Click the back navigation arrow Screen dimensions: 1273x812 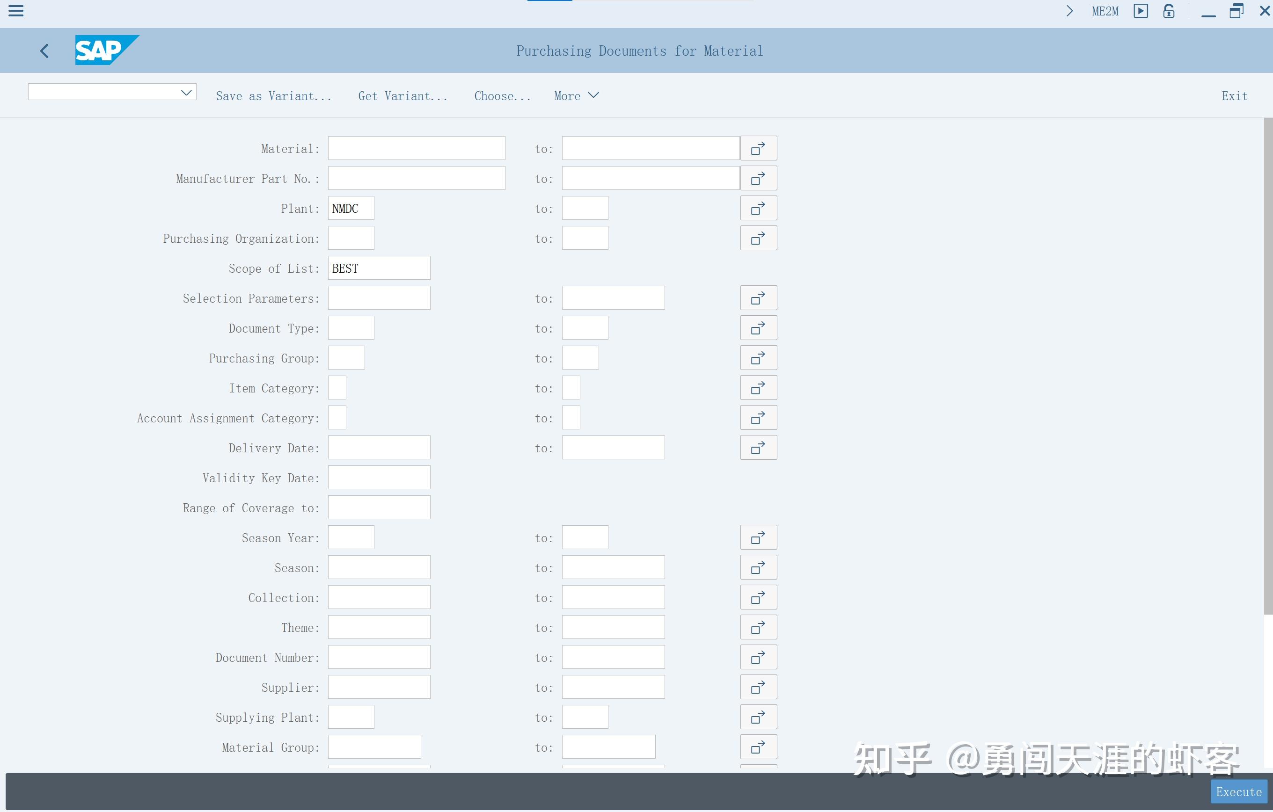44,51
